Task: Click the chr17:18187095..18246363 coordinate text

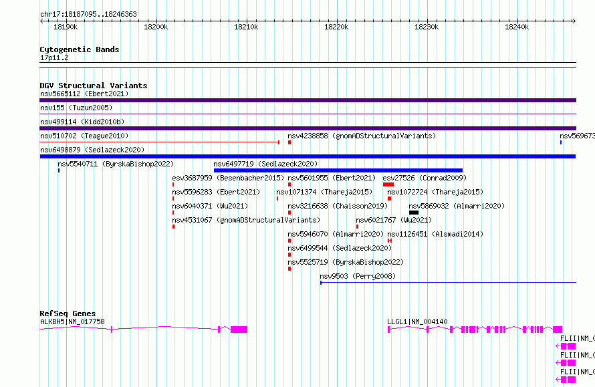Action: pos(88,14)
